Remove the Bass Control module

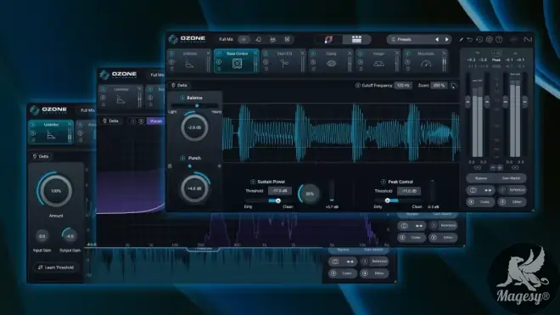[x=255, y=53]
